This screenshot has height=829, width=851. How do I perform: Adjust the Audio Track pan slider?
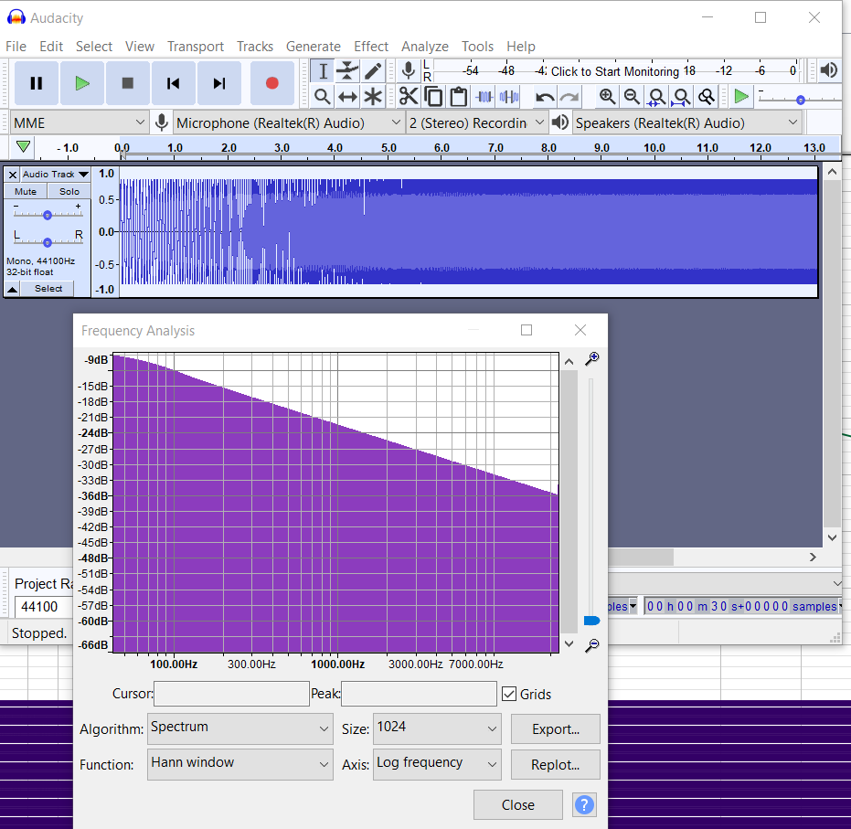[48, 242]
